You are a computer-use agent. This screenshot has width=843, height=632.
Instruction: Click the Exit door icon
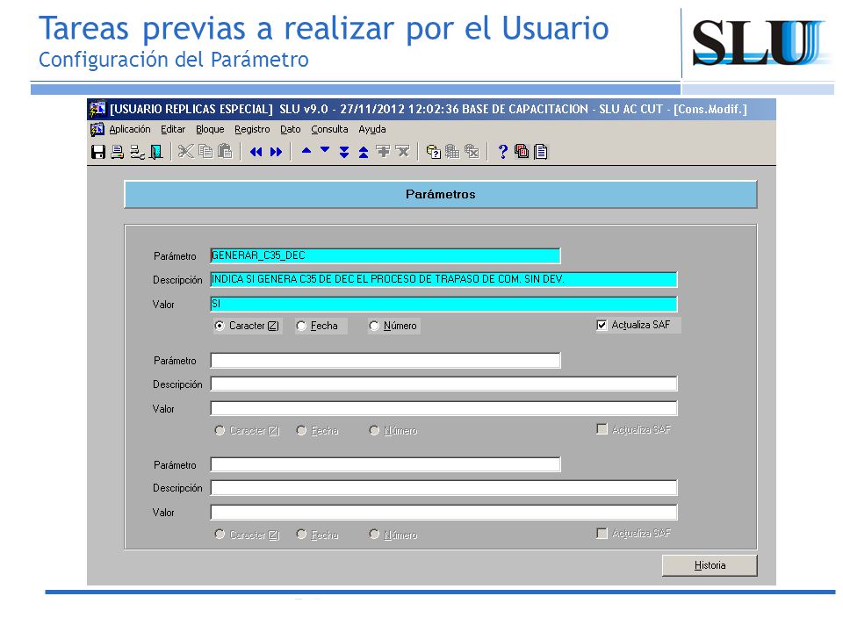(x=156, y=152)
